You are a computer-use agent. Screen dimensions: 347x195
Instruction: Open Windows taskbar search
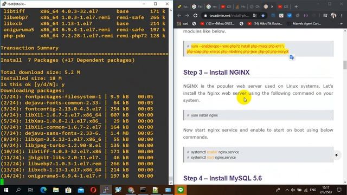[18, 190]
